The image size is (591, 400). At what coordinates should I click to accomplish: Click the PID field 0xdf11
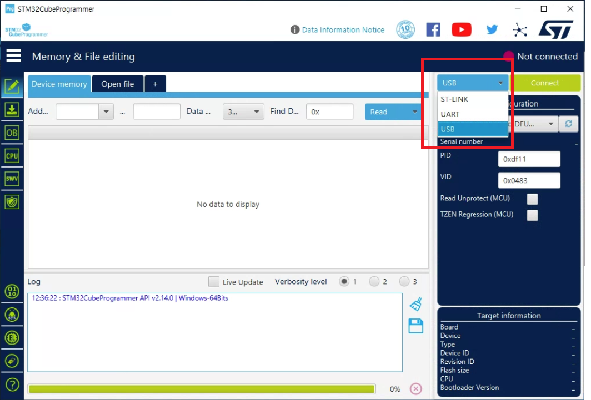pos(529,159)
